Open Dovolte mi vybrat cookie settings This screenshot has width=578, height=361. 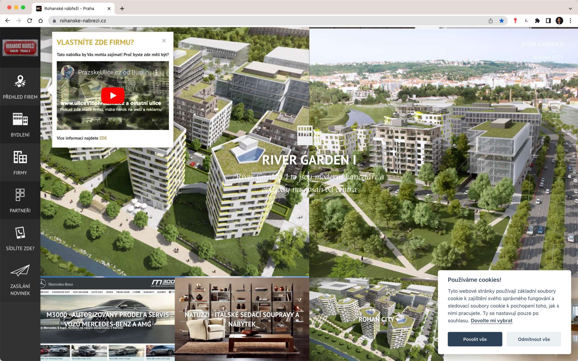[491, 321]
